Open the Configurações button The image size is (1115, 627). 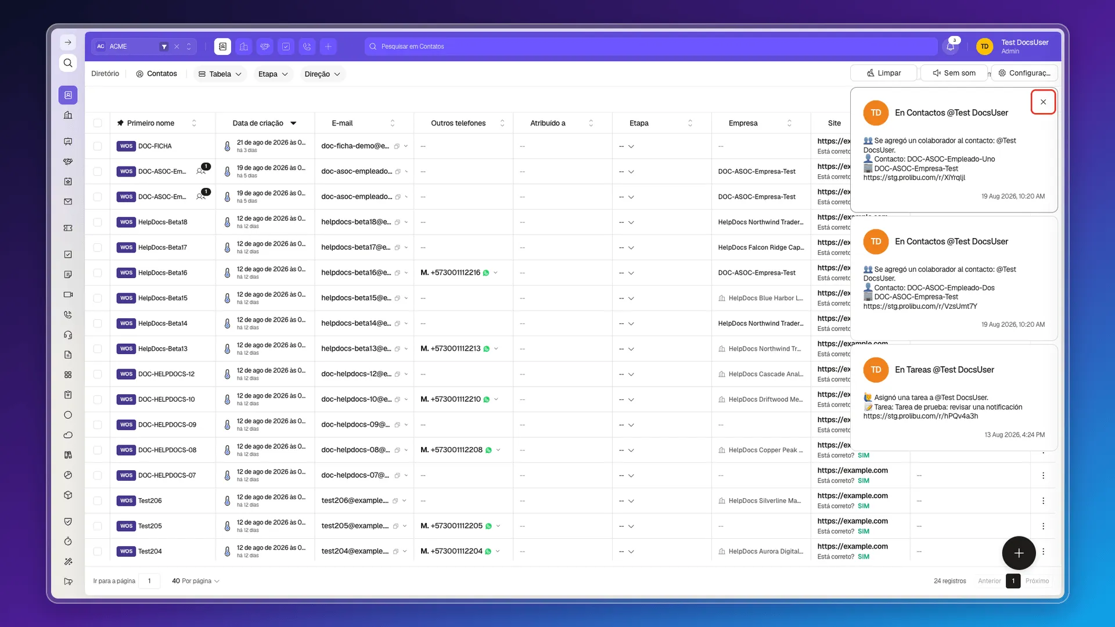click(x=1024, y=73)
